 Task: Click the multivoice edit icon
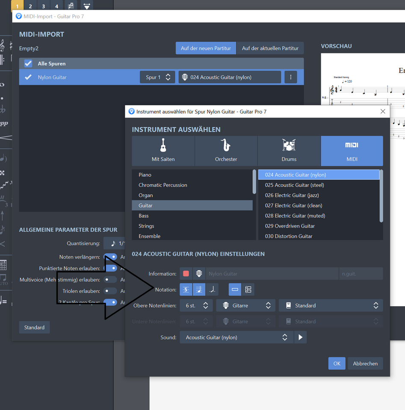point(71,6)
